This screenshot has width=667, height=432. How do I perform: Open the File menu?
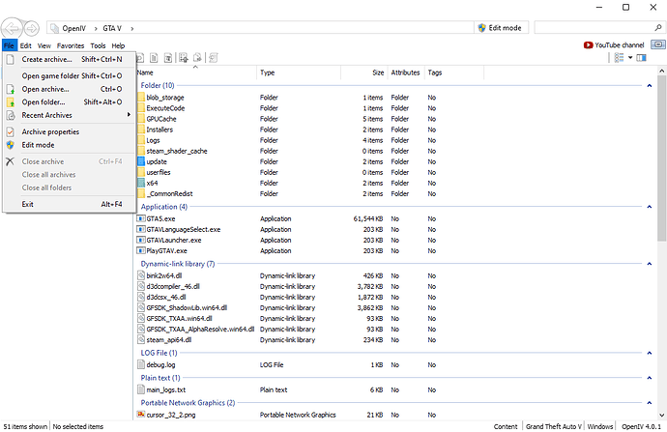(10, 45)
